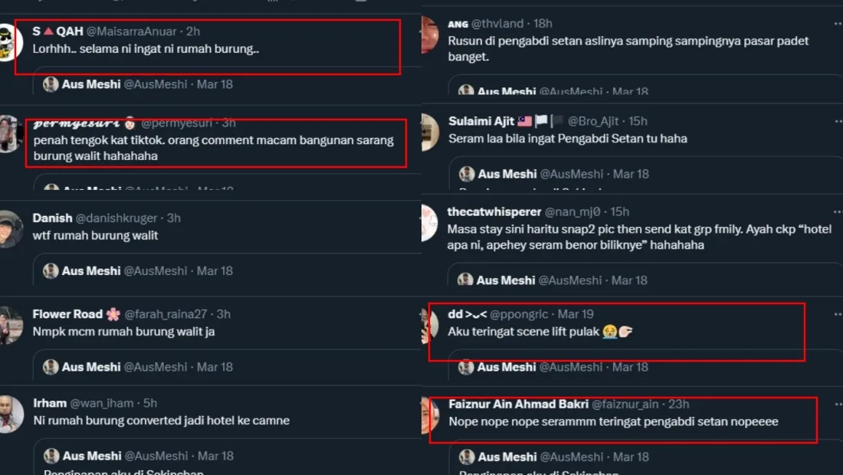Click Sulaimi Ajit's profile avatar
Image resolution: width=843 pixels, height=475 pixels.
point(430,133)
